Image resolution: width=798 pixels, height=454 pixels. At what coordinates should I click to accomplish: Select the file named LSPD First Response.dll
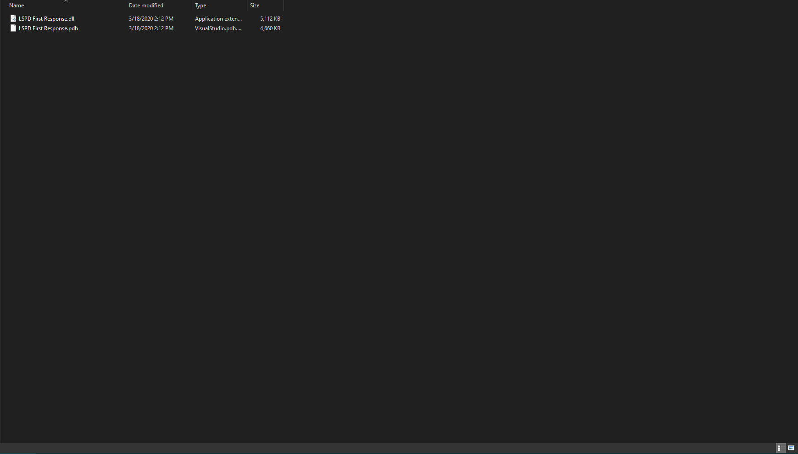(x=46, y=19)
